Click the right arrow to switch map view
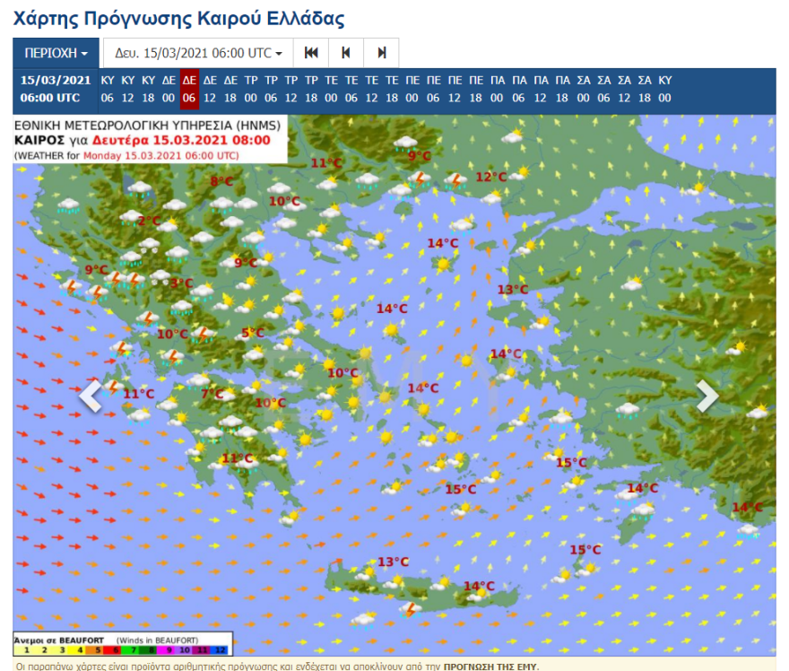 click(706, 395)
